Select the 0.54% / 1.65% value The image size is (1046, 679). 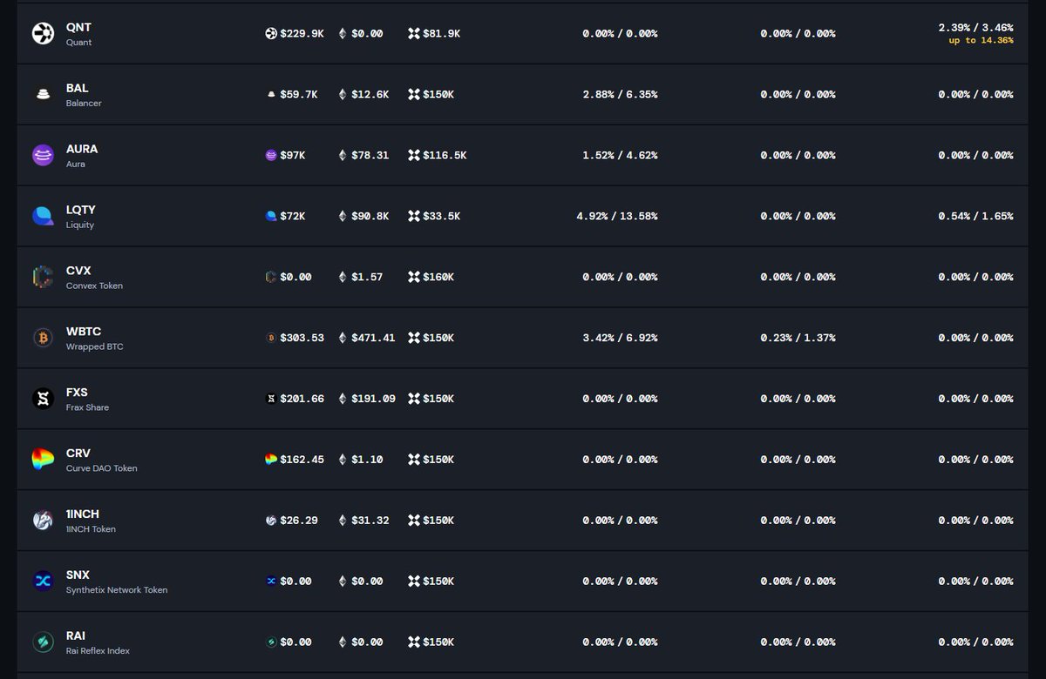(x=975, y=217)
